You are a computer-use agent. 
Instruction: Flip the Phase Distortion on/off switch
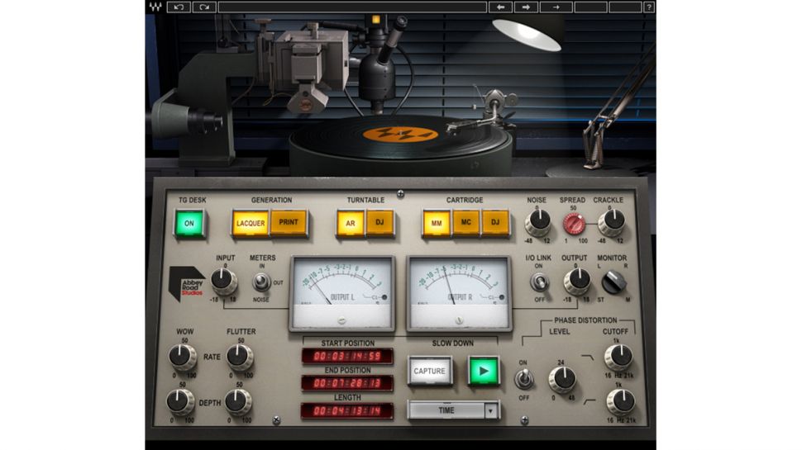523,379
